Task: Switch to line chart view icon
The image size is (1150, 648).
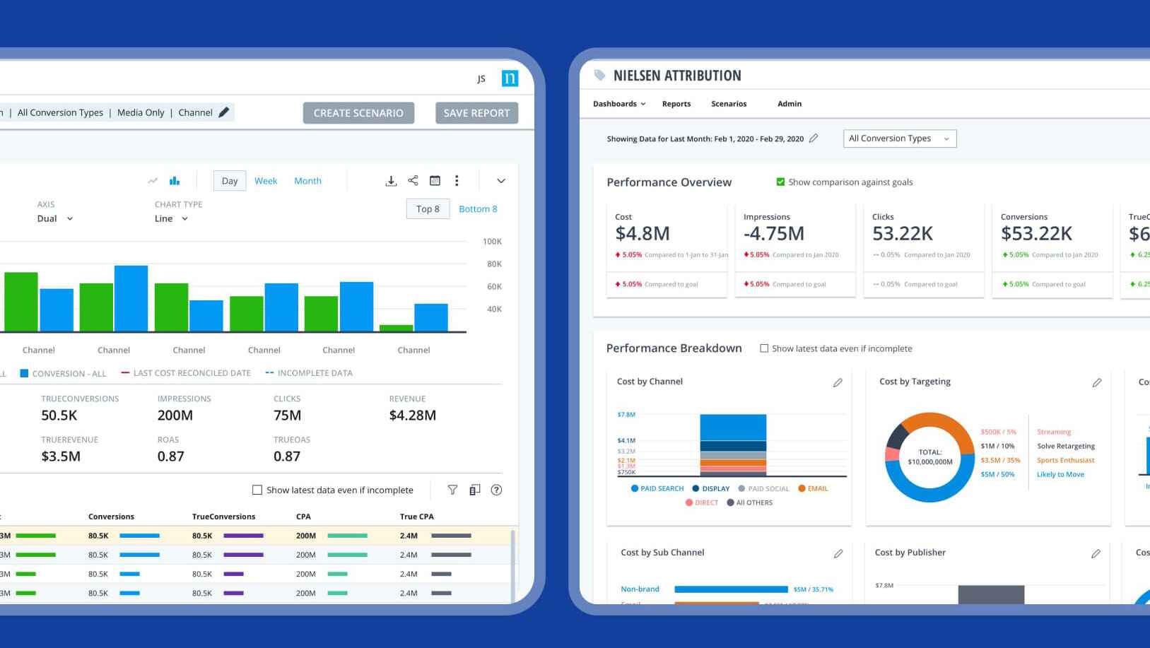Action: pos(153,181)
